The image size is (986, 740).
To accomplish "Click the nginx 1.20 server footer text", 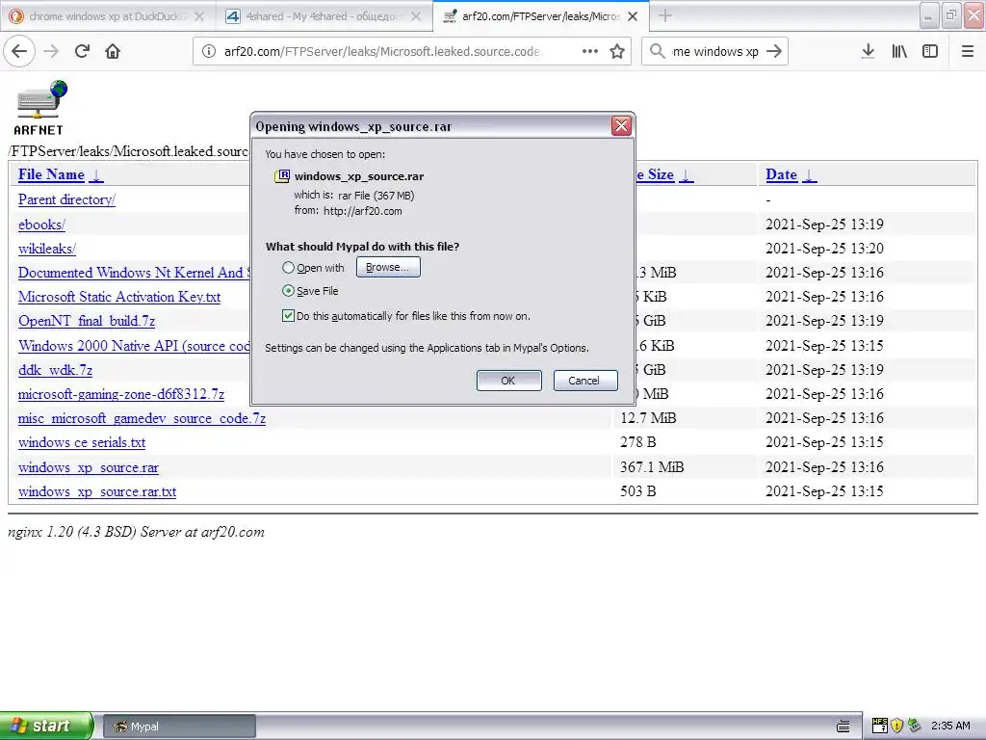I will 137,532.
